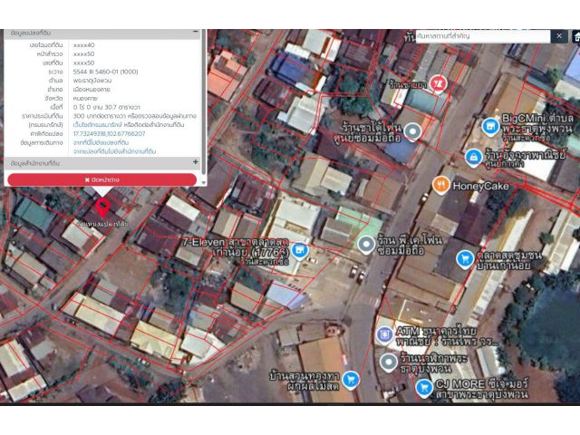Open directions from current location to parcel
Screen dimensions: 580x435
[x=101, y=142]
